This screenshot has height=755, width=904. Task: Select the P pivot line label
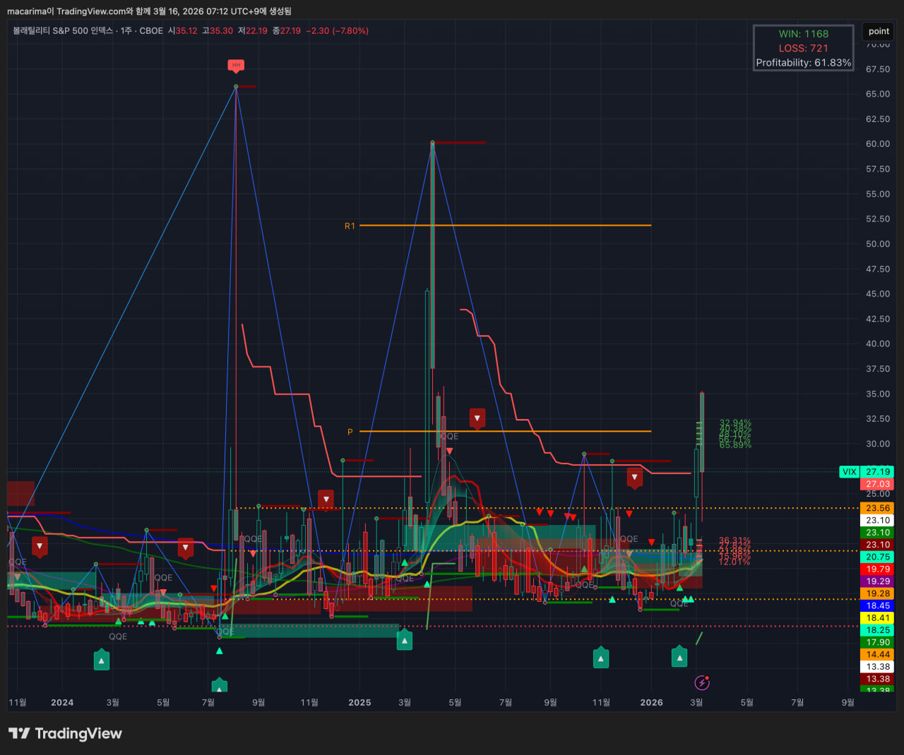coord(350,432)
